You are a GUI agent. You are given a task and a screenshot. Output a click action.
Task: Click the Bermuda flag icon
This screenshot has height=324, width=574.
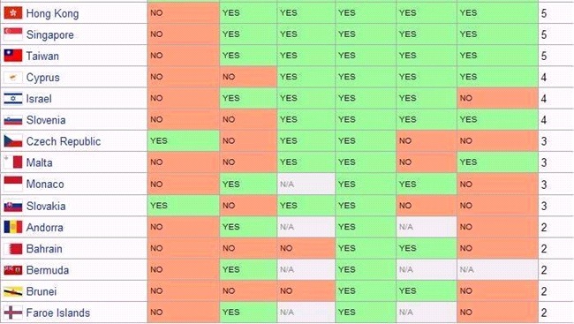click(x=13, y=270)
